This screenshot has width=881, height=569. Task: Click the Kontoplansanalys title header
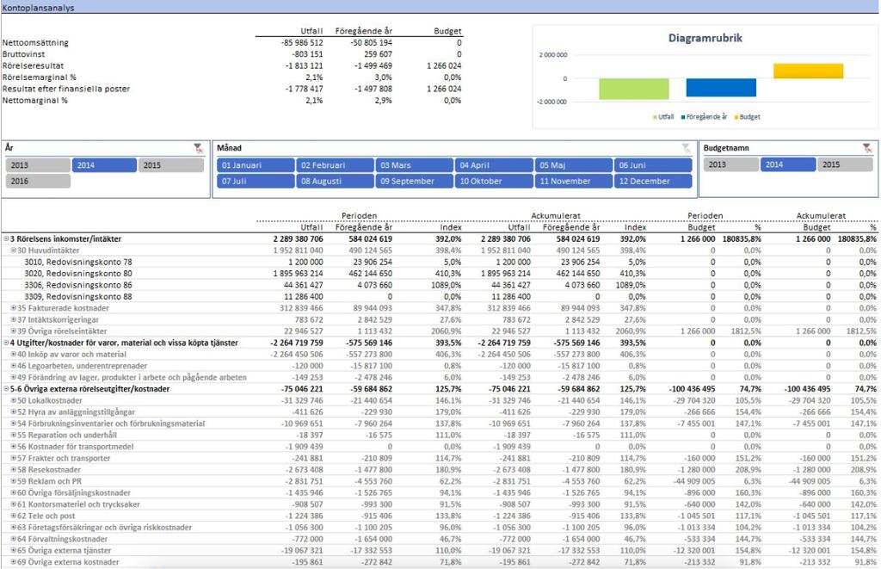[38, 8]
